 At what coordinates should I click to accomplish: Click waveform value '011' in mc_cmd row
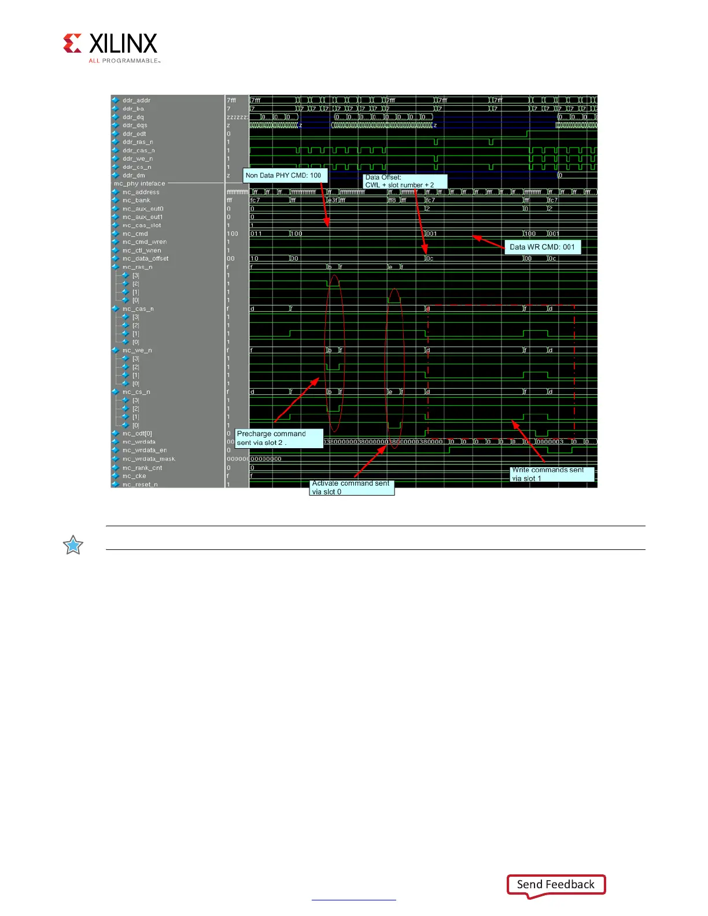[256, 234]
